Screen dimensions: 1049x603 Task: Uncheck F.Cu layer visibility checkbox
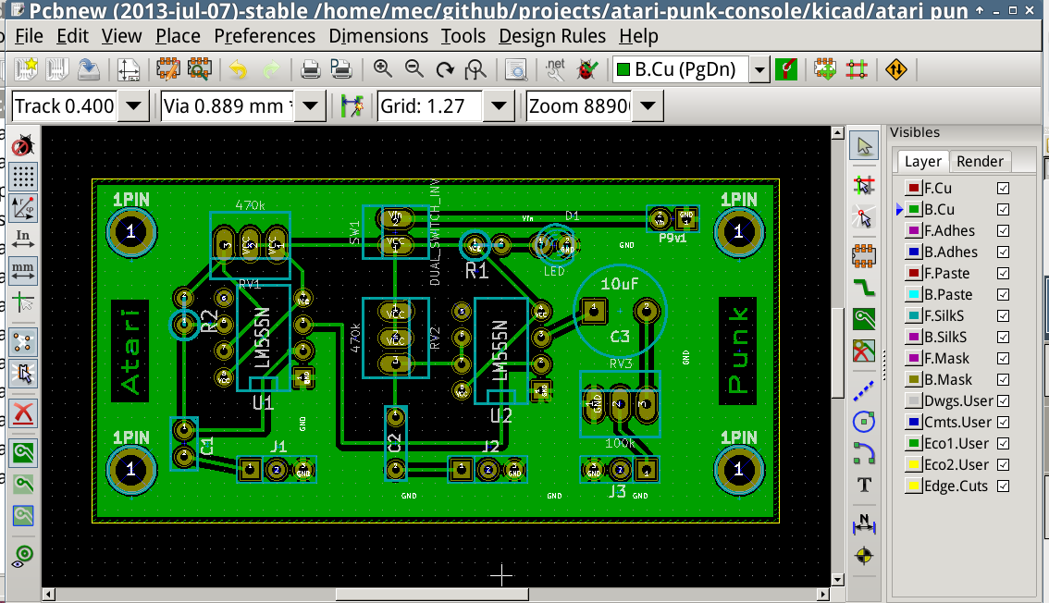coord(1003,188)
